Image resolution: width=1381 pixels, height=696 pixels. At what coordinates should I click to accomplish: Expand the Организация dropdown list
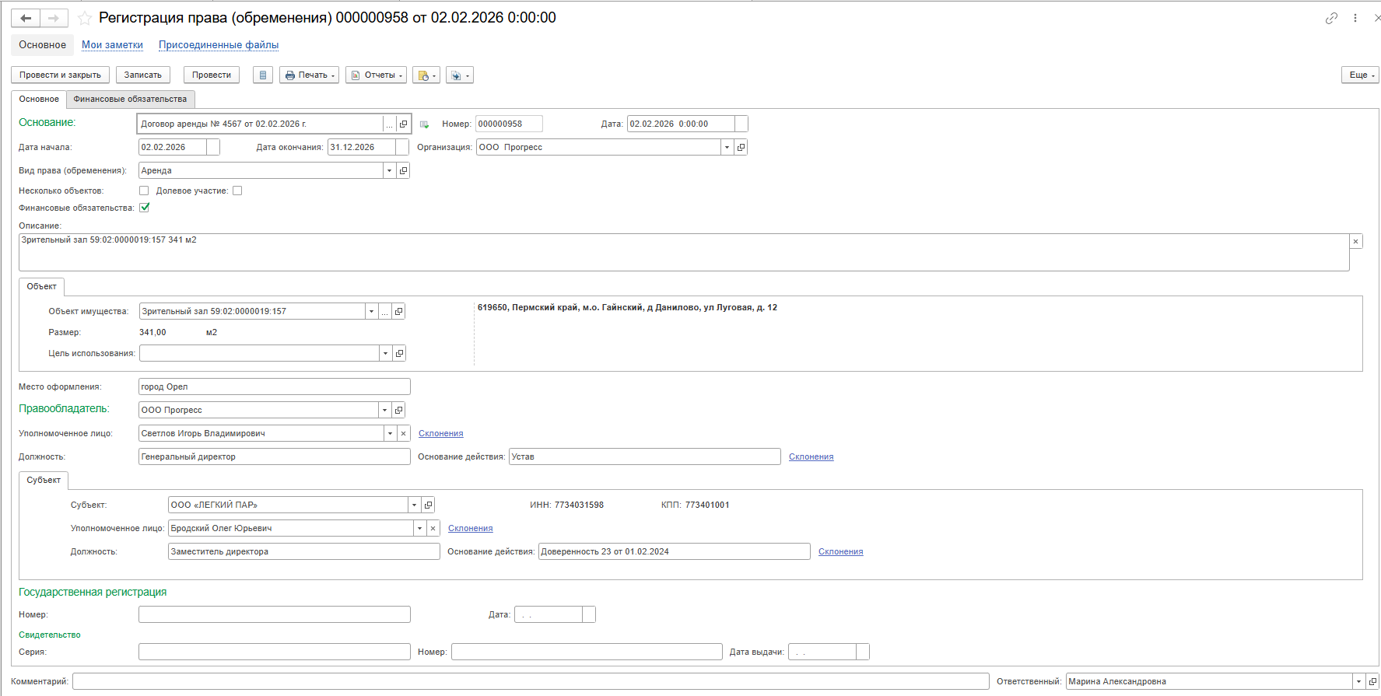click(727, 147)
